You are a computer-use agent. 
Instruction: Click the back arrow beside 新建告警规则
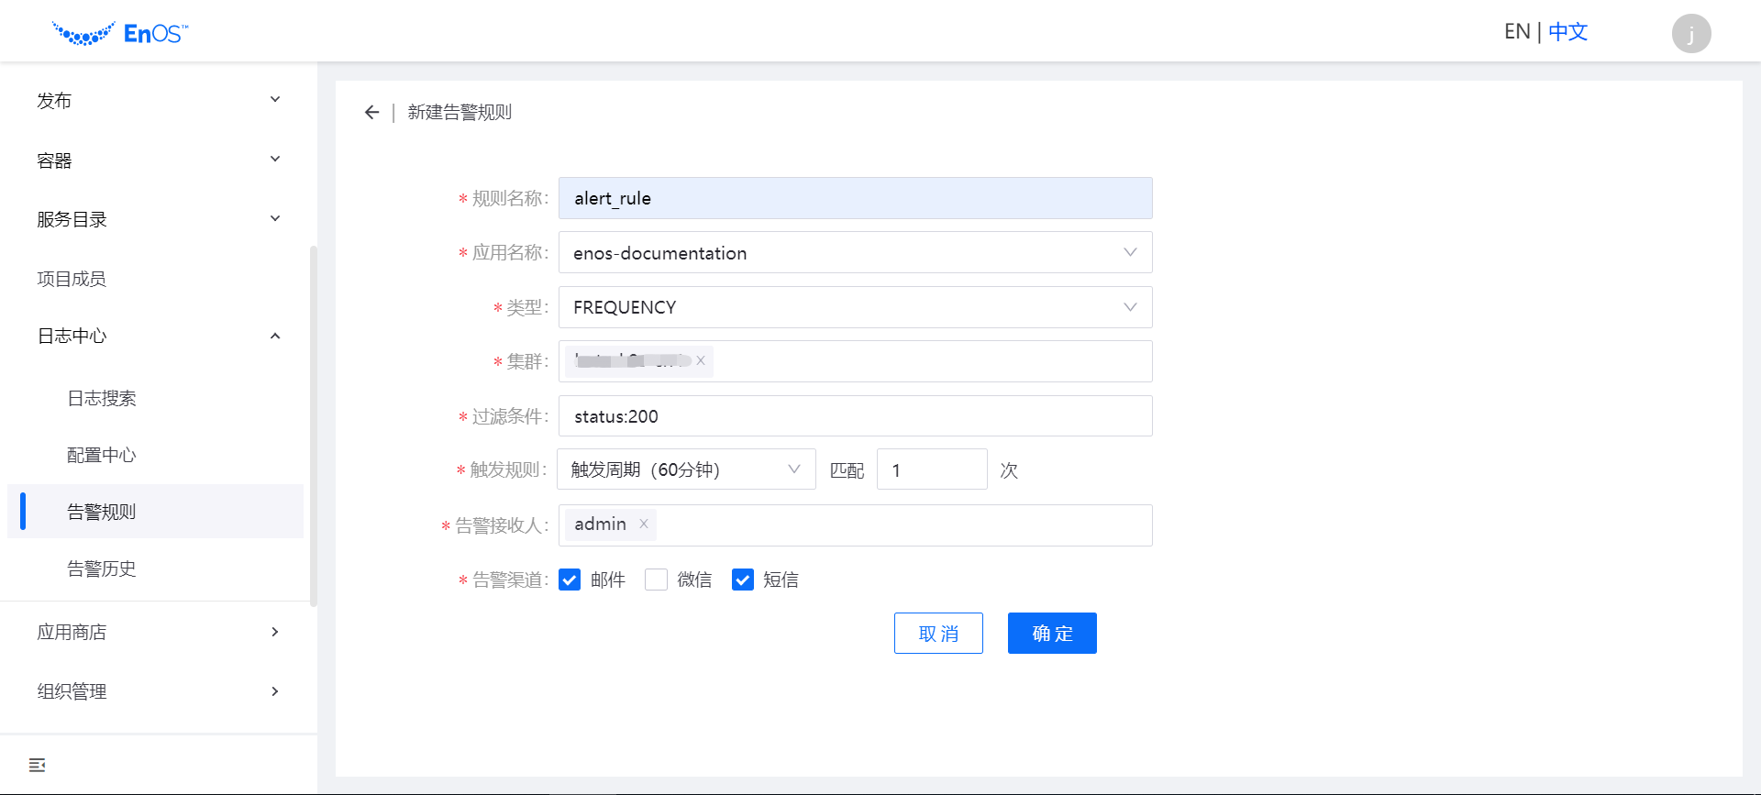point(371,112)
